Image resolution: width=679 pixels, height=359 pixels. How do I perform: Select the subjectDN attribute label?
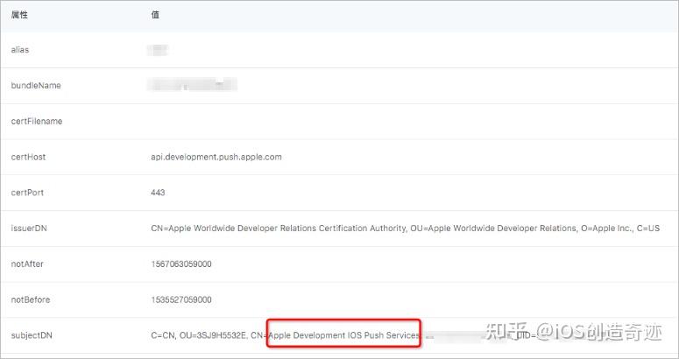coord(32,335)
